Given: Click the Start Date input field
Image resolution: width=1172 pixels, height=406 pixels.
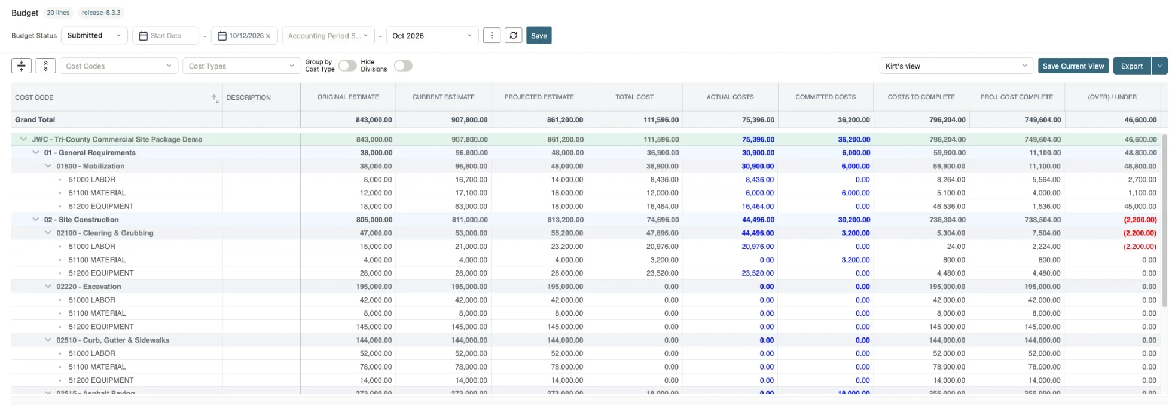Looking at the screenshot, I should [166, 36].
